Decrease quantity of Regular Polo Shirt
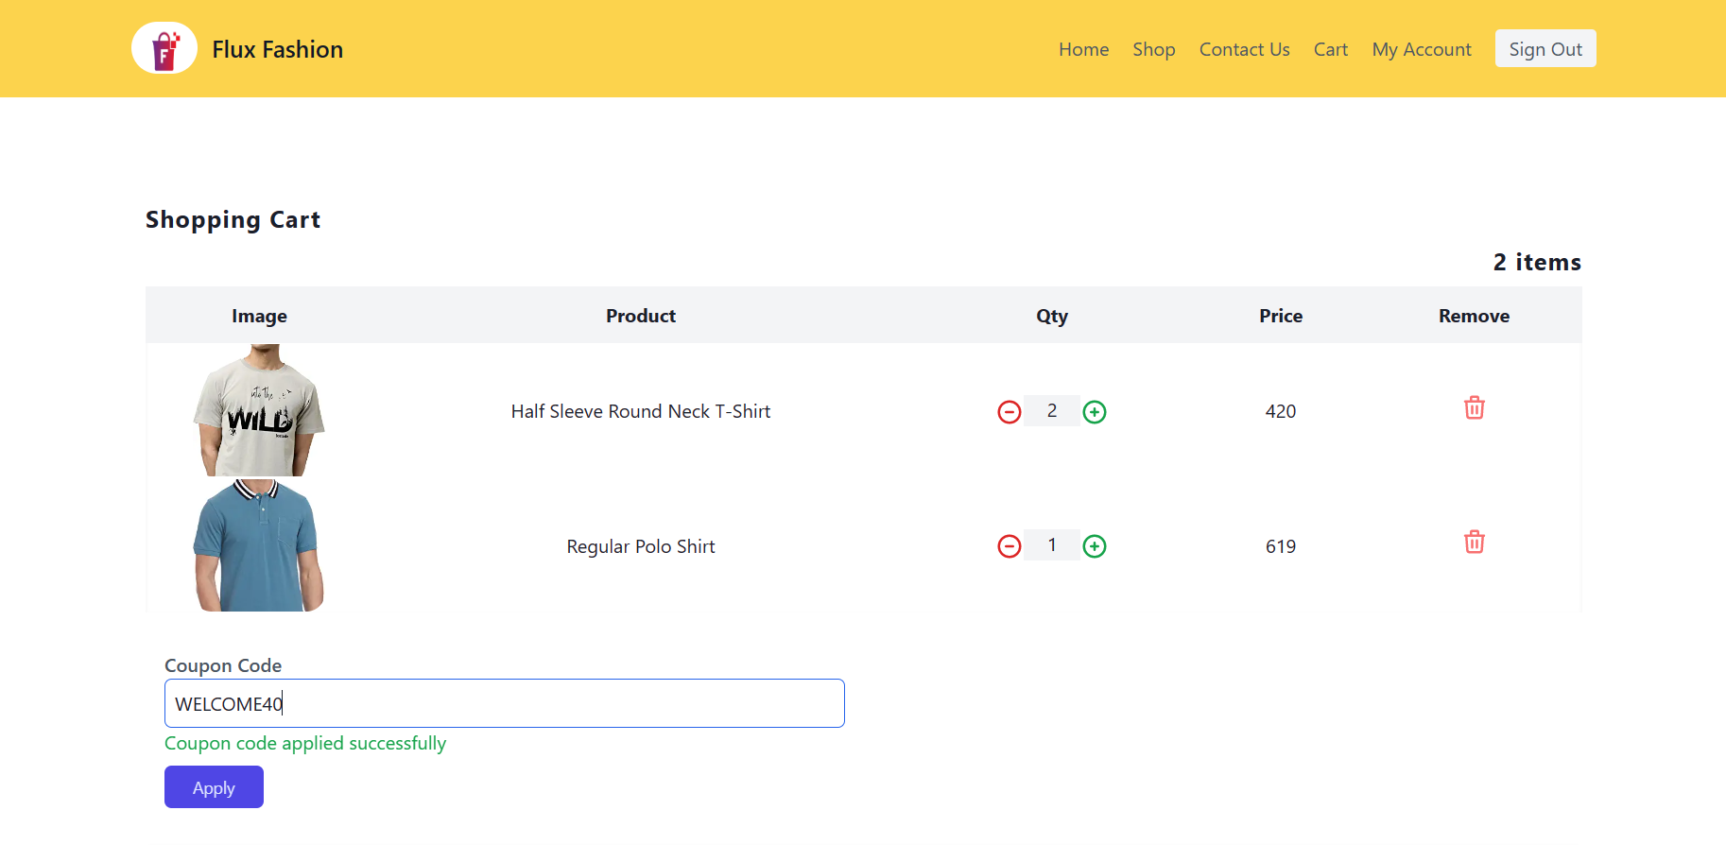This screenshot has height=845, width=1726. [x=1009, y=546]
